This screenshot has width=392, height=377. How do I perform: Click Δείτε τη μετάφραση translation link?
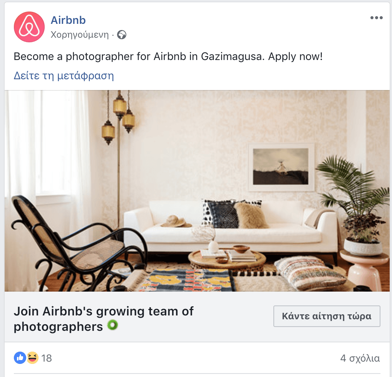pyautogui.click(x=64, y=76)
